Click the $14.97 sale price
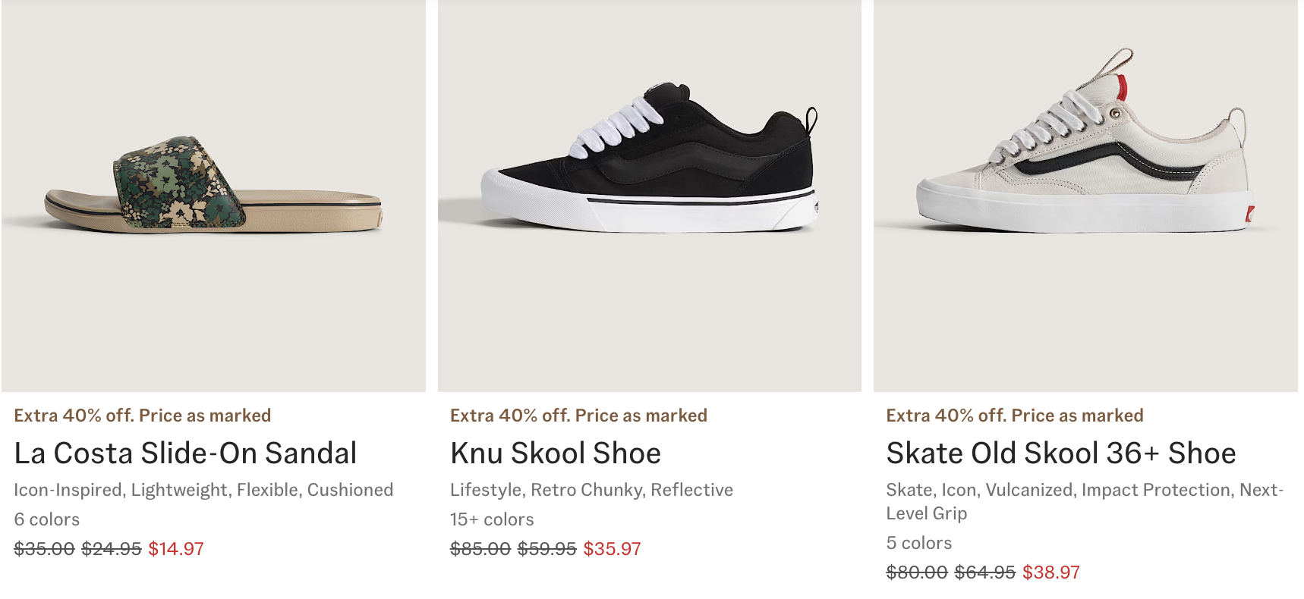This screenshot has height=599, width=1304. click(176, 549)
